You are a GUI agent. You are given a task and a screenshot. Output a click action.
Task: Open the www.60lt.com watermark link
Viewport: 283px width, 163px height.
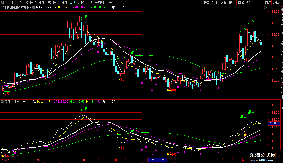point(263,160)
